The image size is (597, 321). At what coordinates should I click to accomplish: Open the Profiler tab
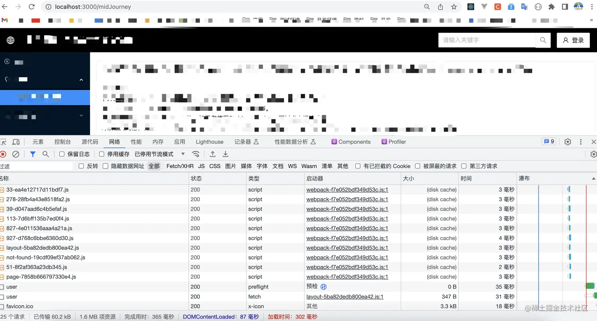(394, 142)
